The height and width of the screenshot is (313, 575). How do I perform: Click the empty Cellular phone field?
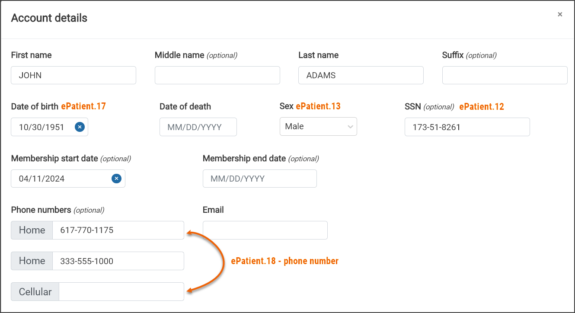point(121,292)
